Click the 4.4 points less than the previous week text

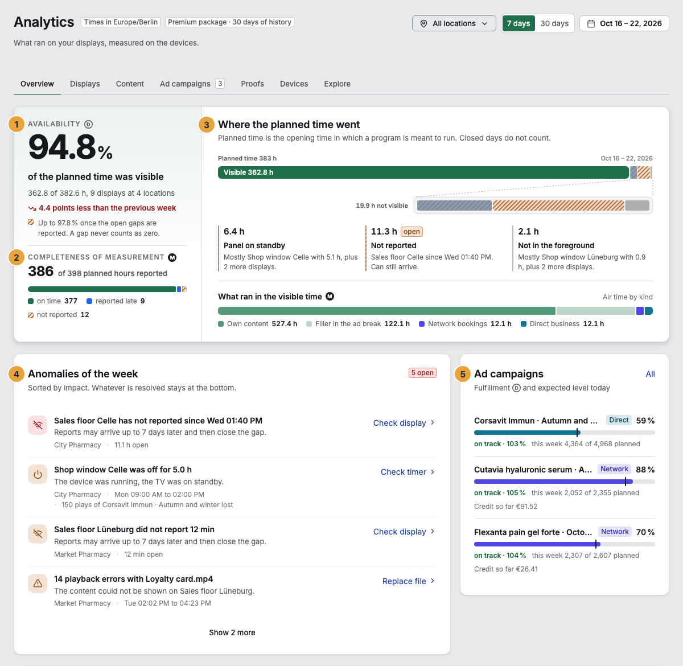(x=108, y=208)
